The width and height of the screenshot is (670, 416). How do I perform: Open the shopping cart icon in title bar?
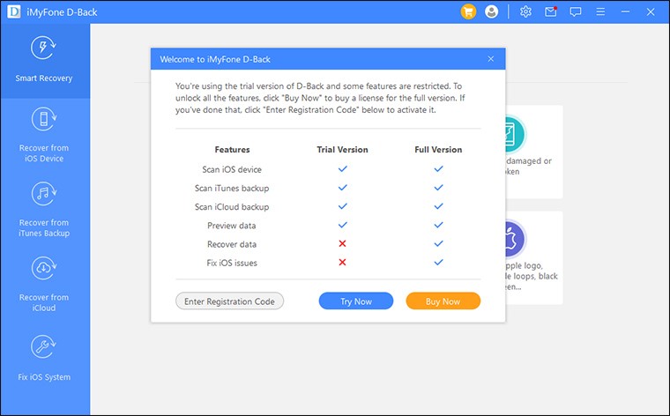468,12
